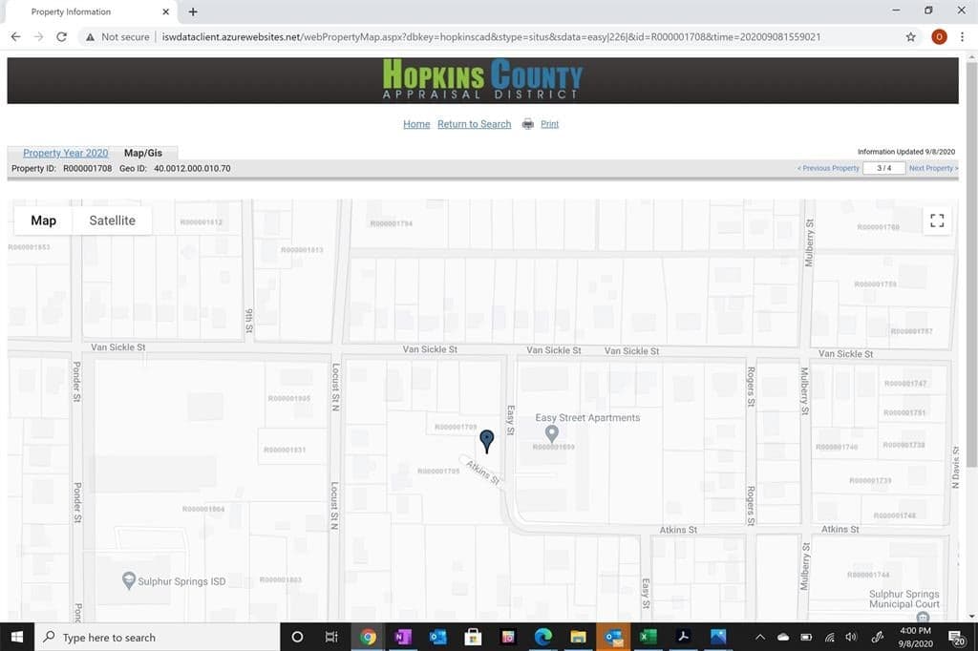Open the Property Year 2020 tab
The width and height of the screenshot is (978, 651).
click(66, 153)
